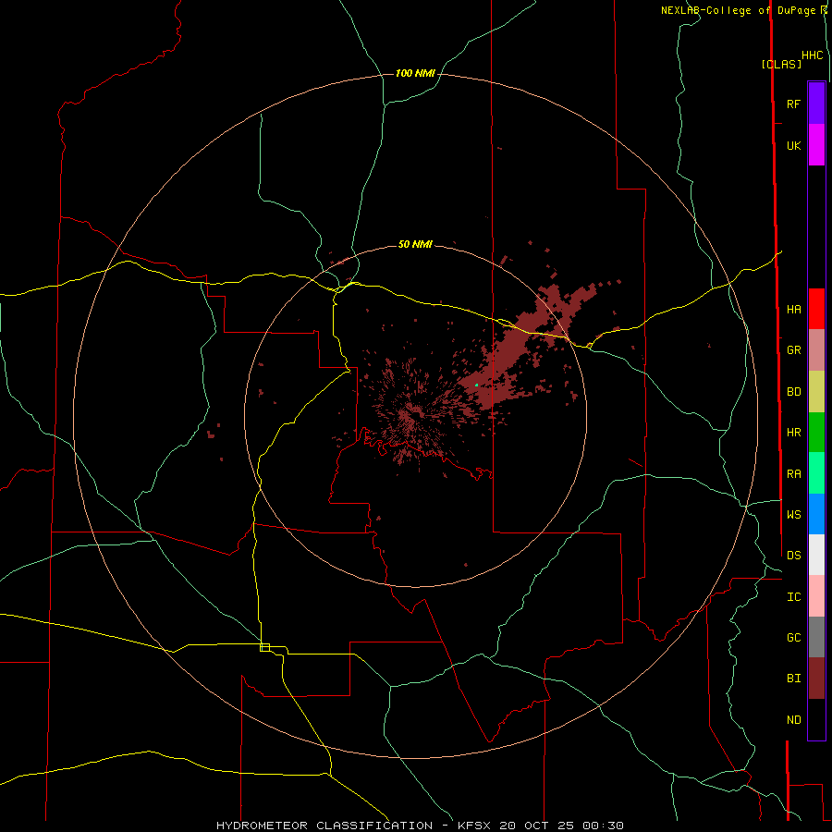Click the white DS legend swatch

pyautogui.click(x=816, y=555)
